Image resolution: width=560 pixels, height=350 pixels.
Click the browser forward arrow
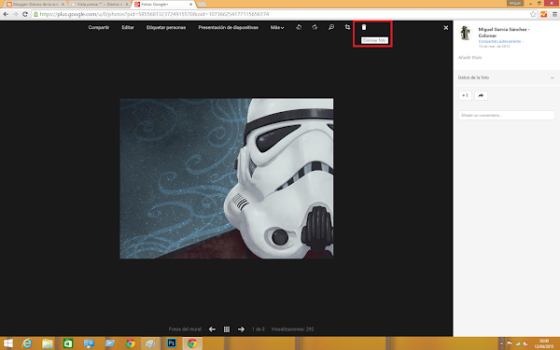click(15, 14)
